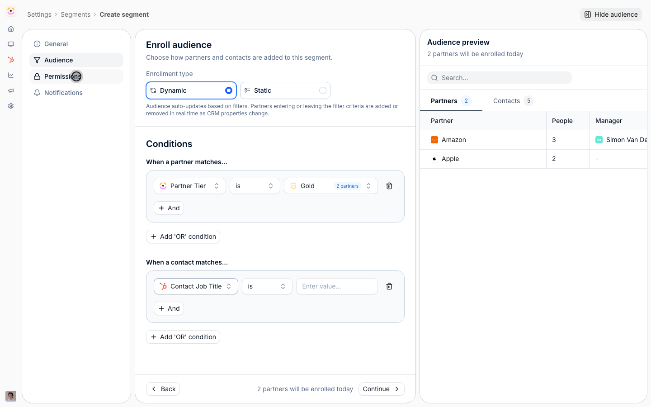Open the partner condition 'is' operator dropdown
The height and width of the screenshot is (407, 651).
[x=255, y=186]
